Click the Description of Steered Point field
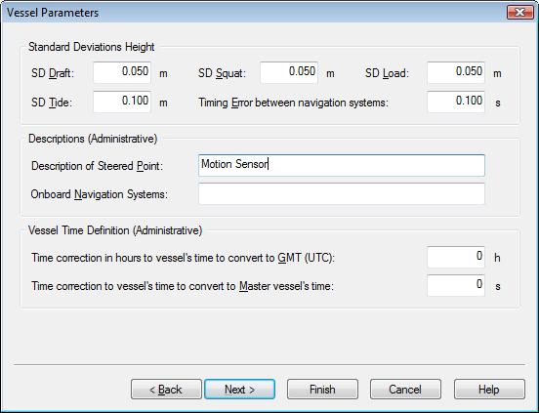Viewport: 539px width, 413px height. click(342, 165)
